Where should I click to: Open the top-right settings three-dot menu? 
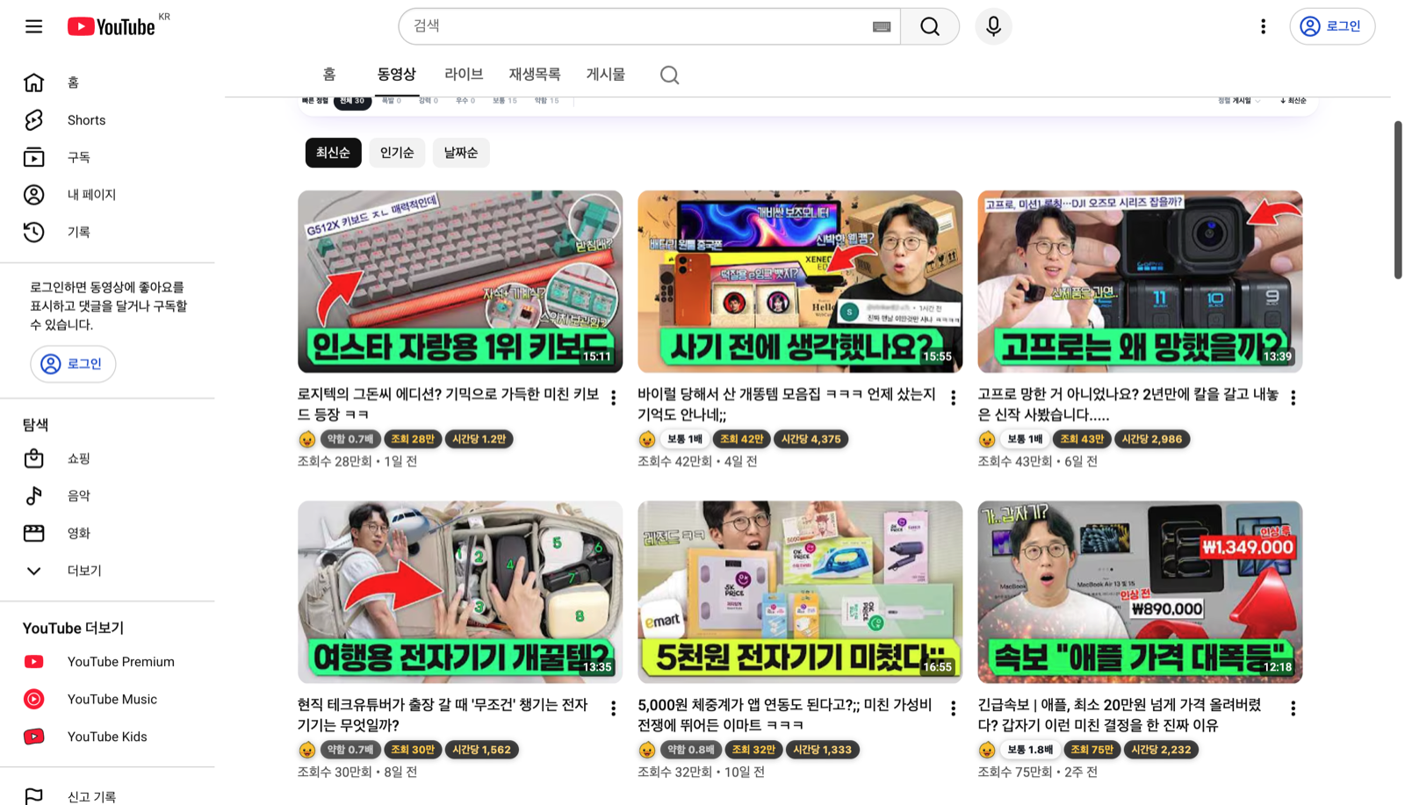pos(1263,26)
